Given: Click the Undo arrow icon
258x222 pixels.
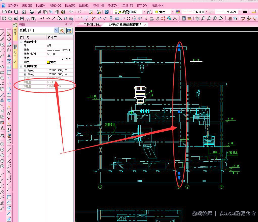Looking at the screenshot, I should [71, 12].
